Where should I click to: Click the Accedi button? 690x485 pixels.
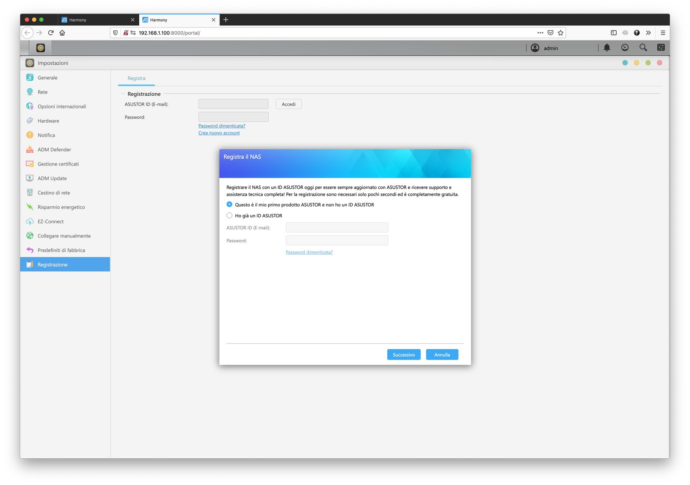[289, 104]
